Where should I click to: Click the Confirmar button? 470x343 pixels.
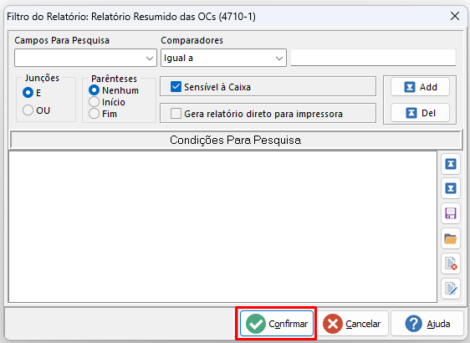click(276, 324)
